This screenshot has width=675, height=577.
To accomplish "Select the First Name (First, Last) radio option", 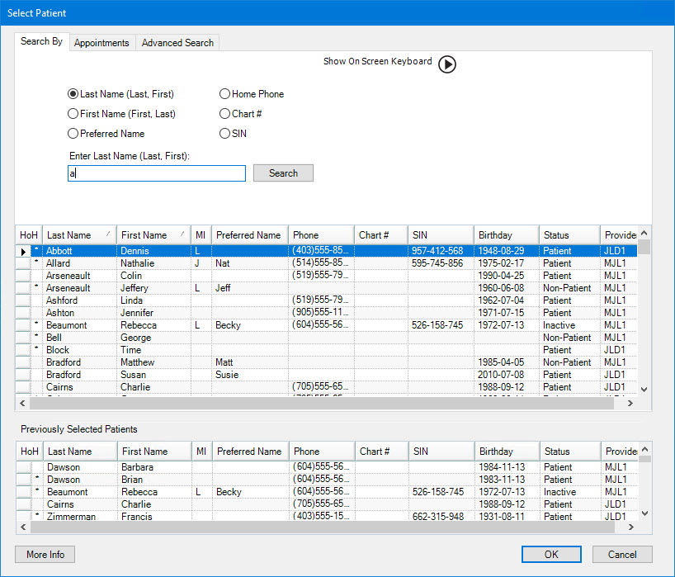I will point(73,114).
